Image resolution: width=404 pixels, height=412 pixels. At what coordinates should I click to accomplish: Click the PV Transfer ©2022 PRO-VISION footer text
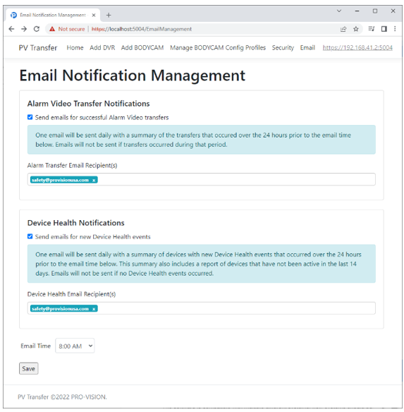tap(62, 396)
